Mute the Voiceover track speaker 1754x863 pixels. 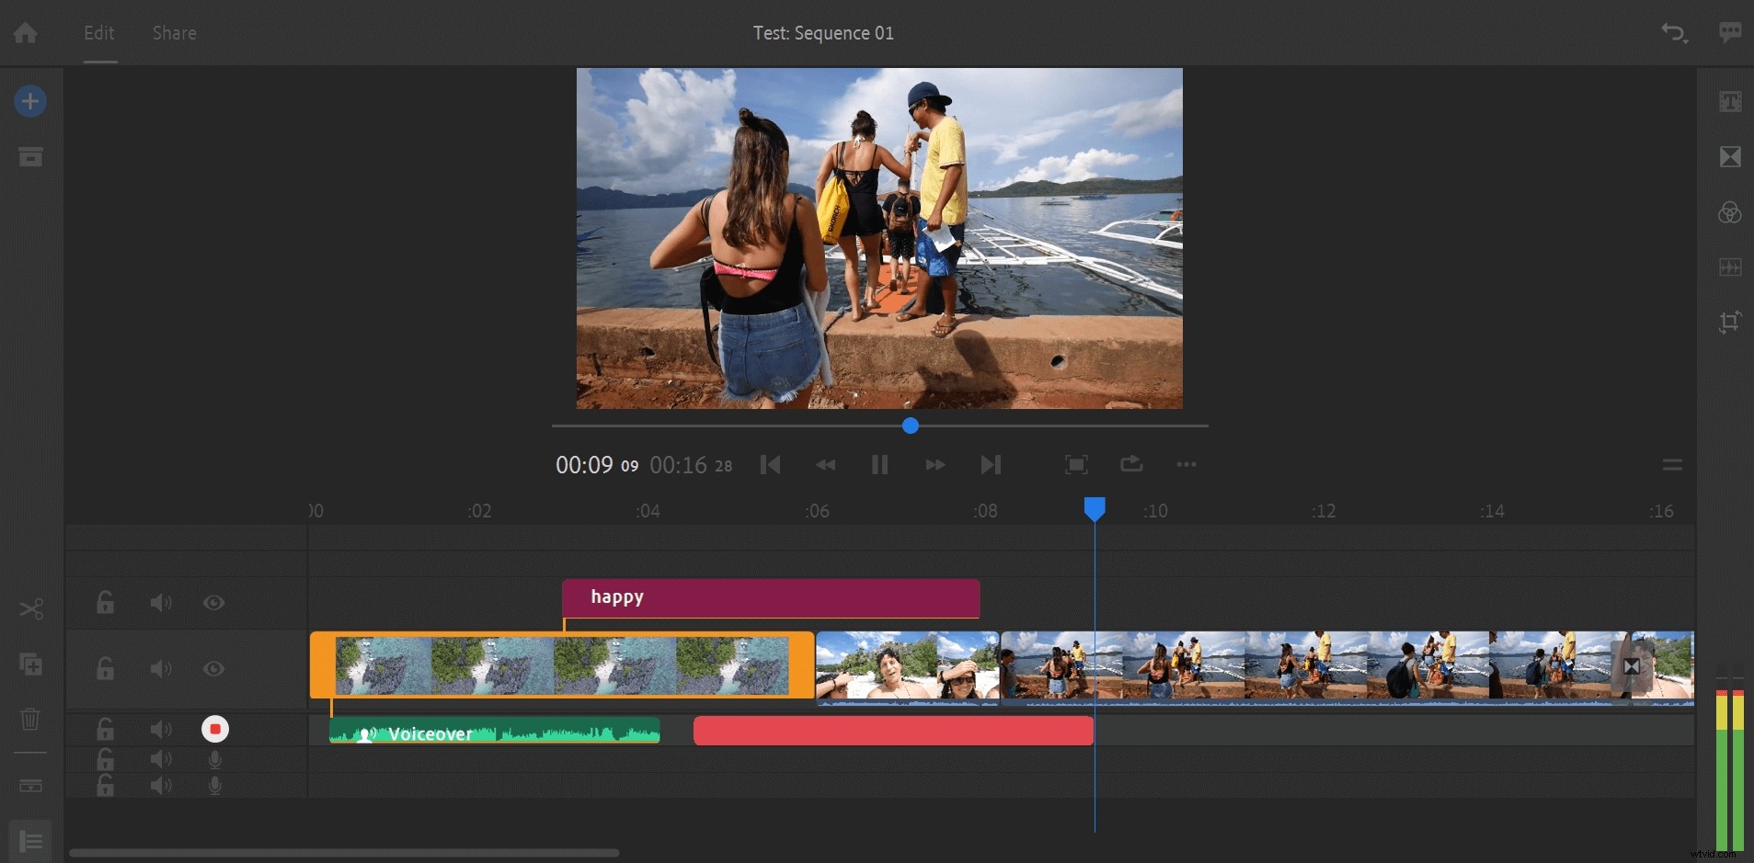pos(160,729)
